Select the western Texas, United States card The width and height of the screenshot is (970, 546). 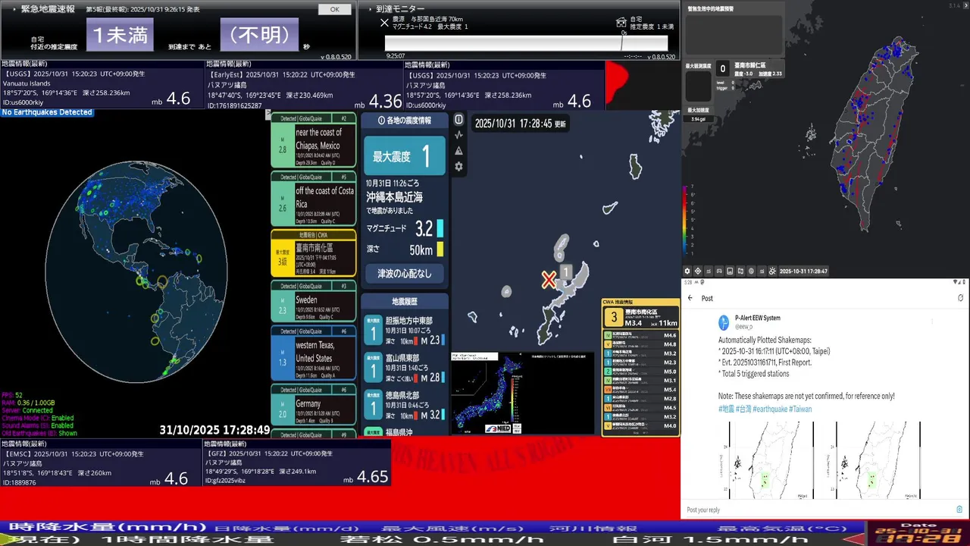tap(314, 353)
